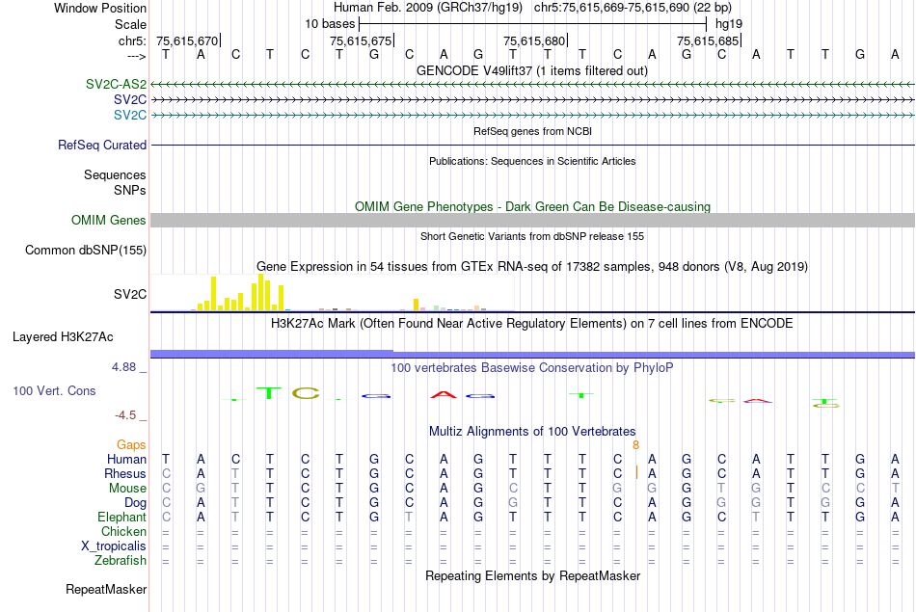This screenshot has height=612, width=916.
Task: Click the Chicken species row label
Action: click(x=123, y=531)
